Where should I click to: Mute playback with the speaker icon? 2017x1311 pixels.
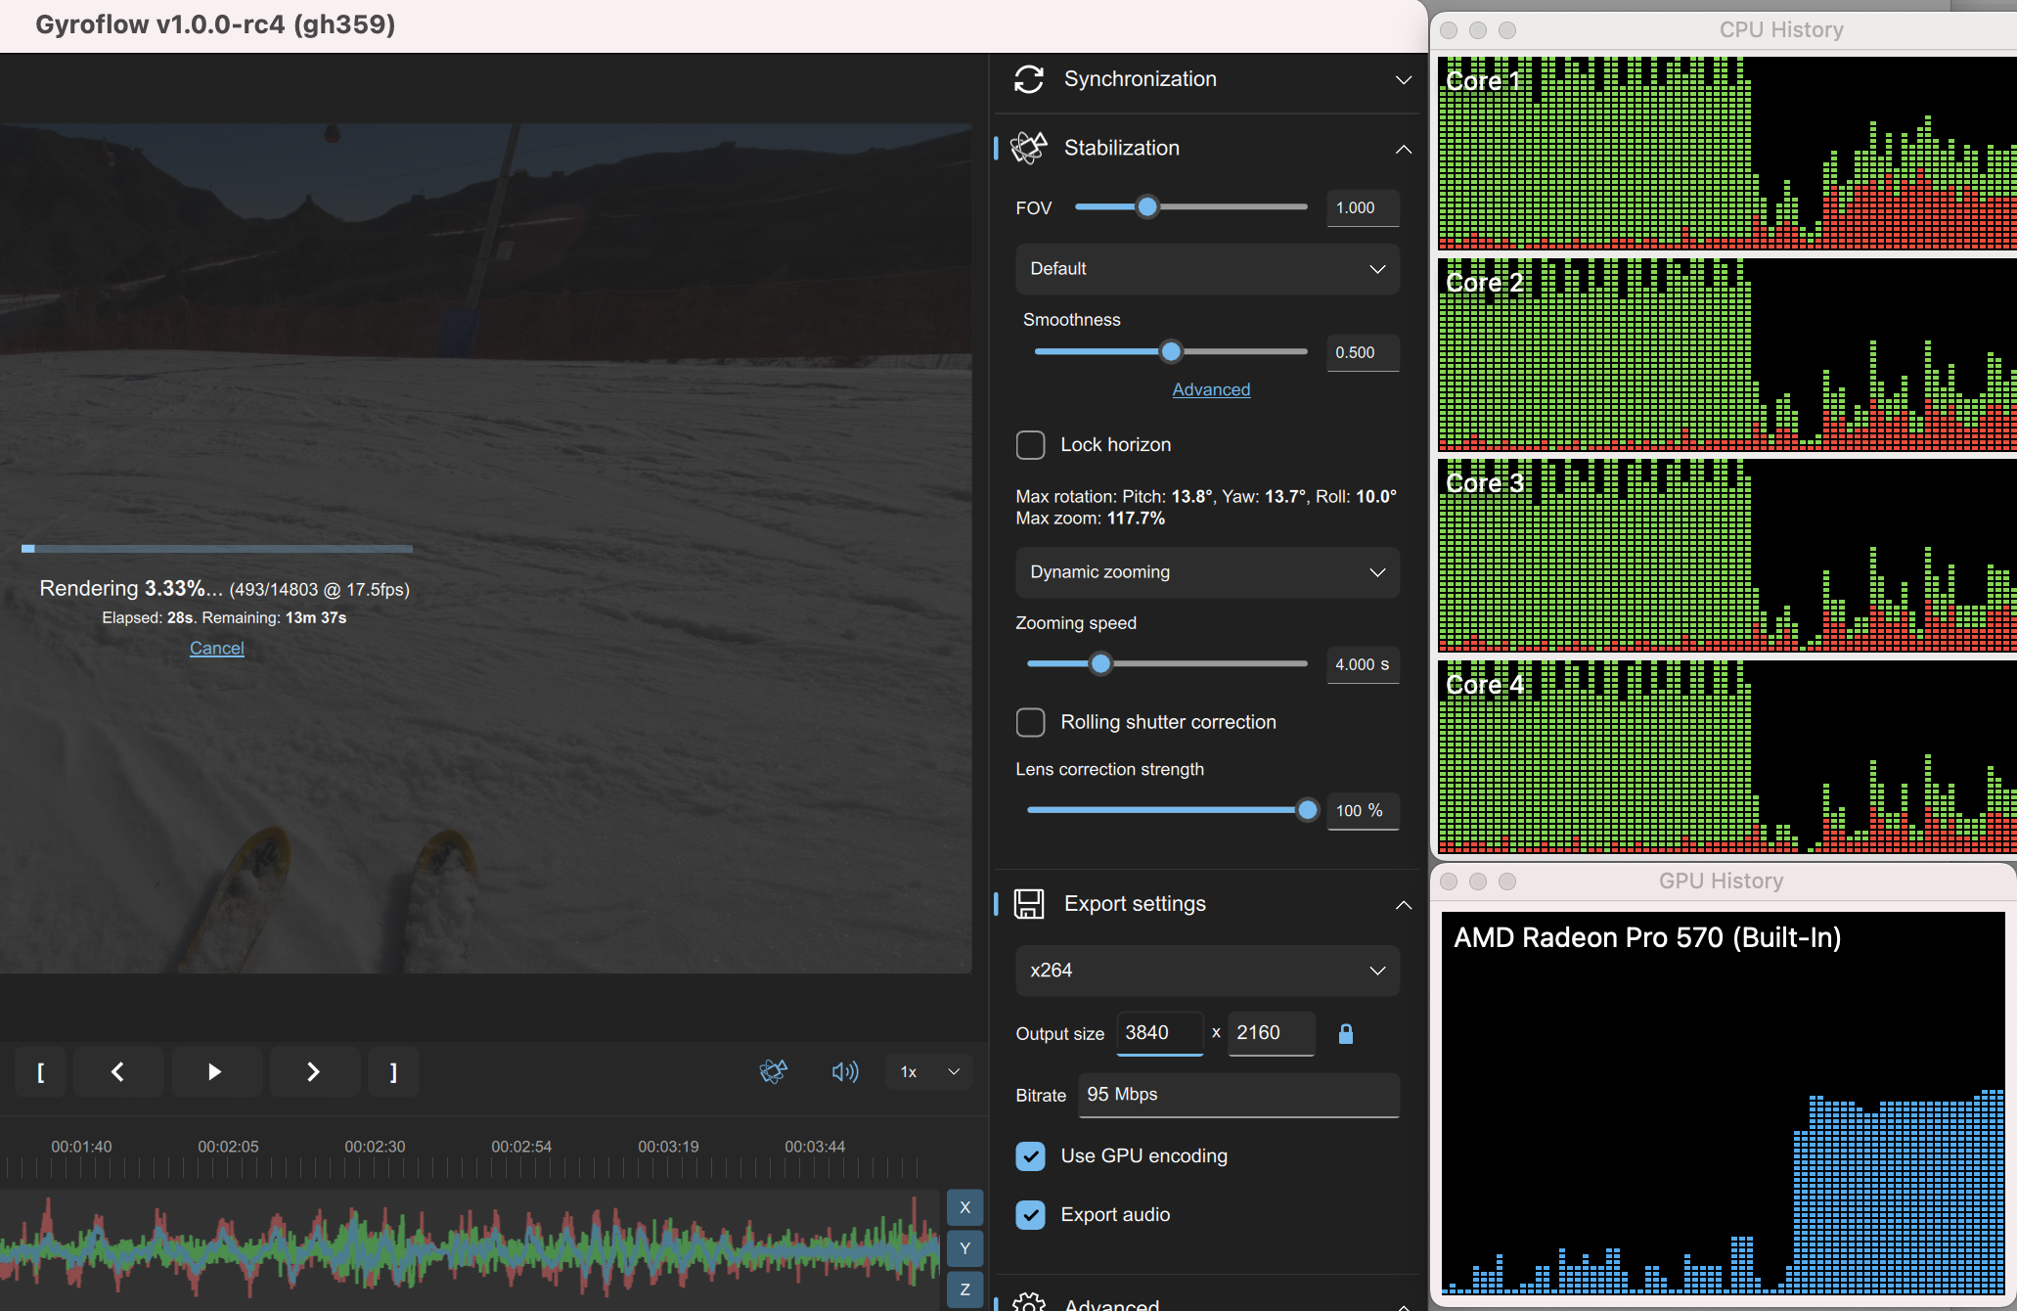click(x=844, y=1072)
